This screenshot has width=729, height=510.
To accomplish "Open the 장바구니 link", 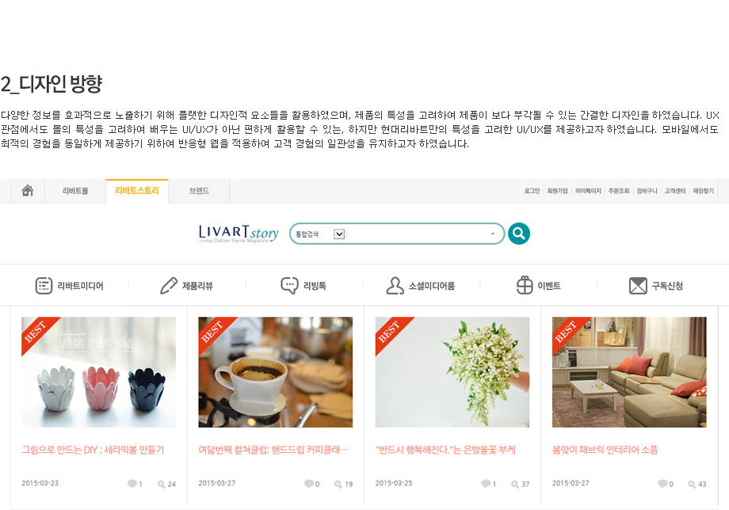I will (x=647, y=191).
